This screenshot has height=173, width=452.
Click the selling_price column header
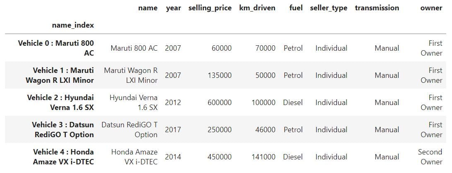click(210, 8)
